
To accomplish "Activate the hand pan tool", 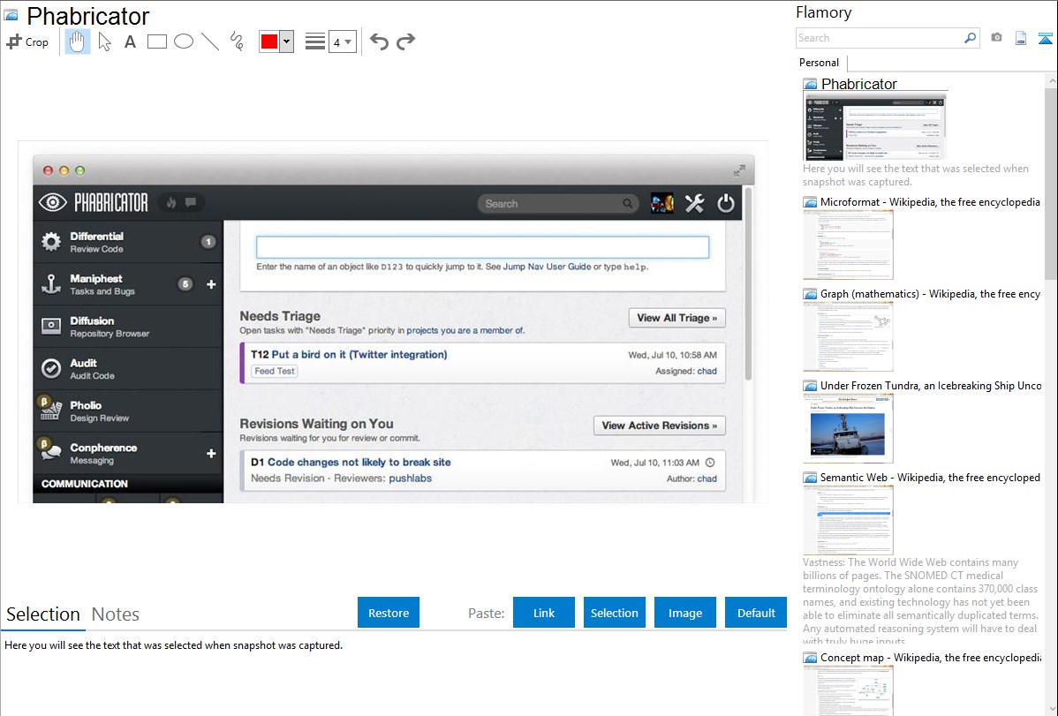I will click(77, 41).
